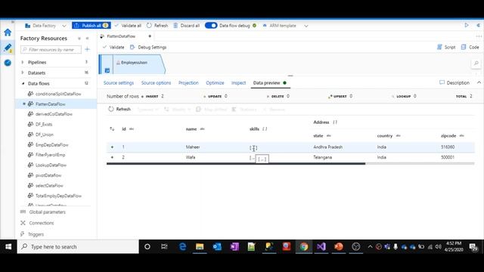Click Filter resources by name field

click(51, 49)
